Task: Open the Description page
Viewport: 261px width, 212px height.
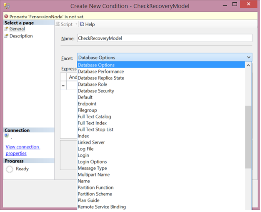Action: (x=21, y=36)
